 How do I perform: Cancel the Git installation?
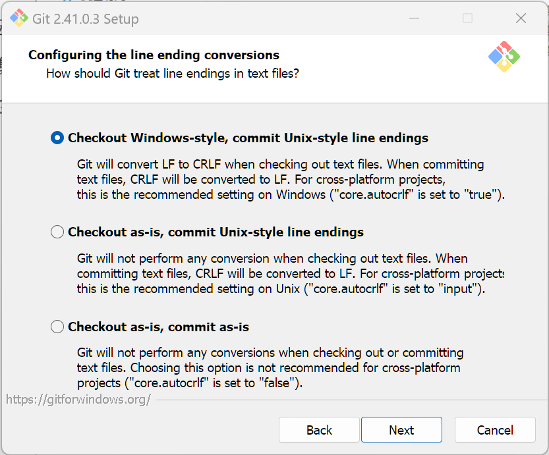pos(495,430)
